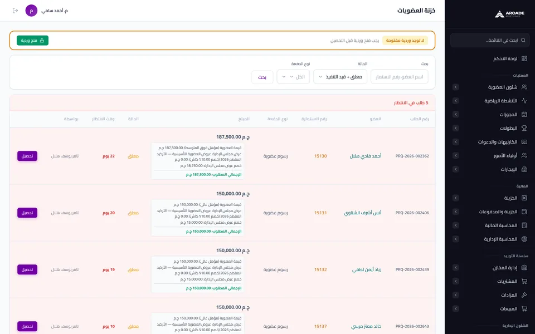Viewport: 535px width, 334px height.
Task: Click the الخزينة treasury icon
Action: [x=524, y=198]
